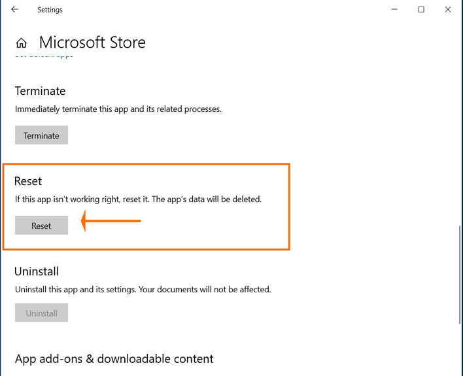Click the greyed-out Uninstall button
463x376 pixels.
click(x=41, y=313)
